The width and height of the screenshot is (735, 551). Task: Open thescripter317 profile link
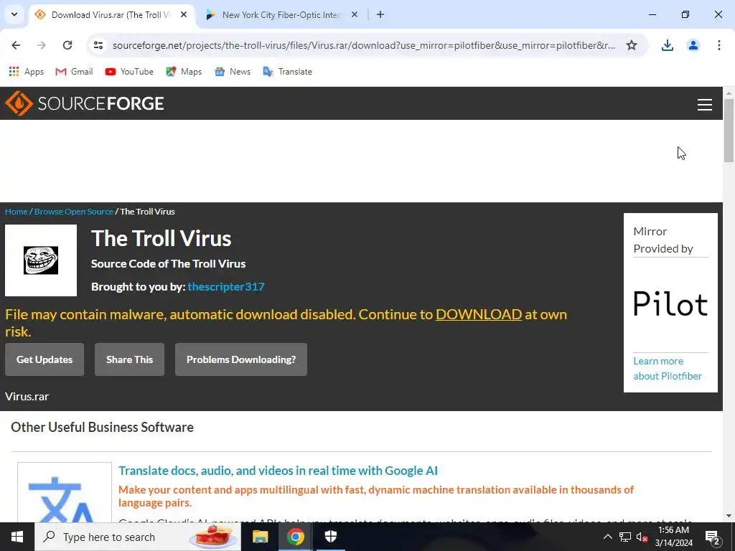[226, 286]
